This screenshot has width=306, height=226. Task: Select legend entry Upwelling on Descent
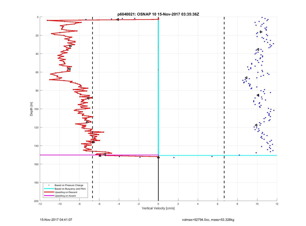point(66,192)
